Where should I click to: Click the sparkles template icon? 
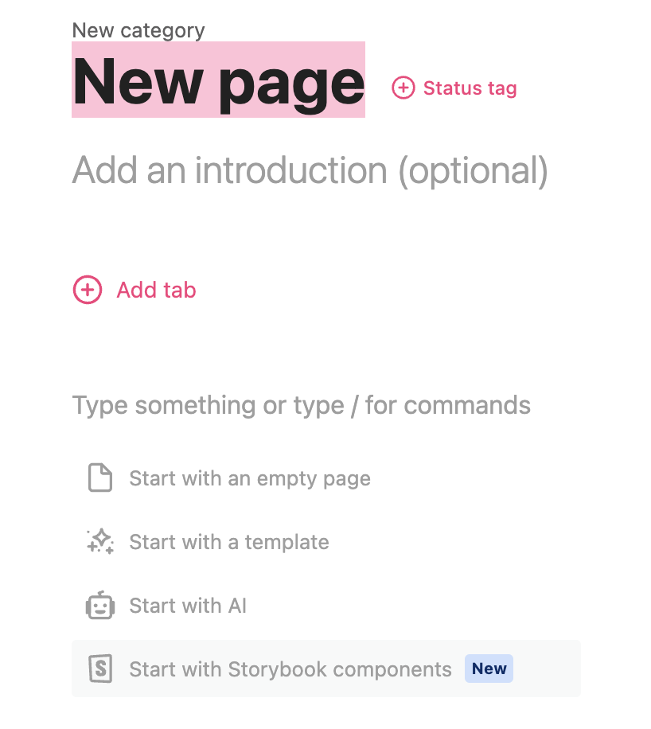[x=100, y=541]
